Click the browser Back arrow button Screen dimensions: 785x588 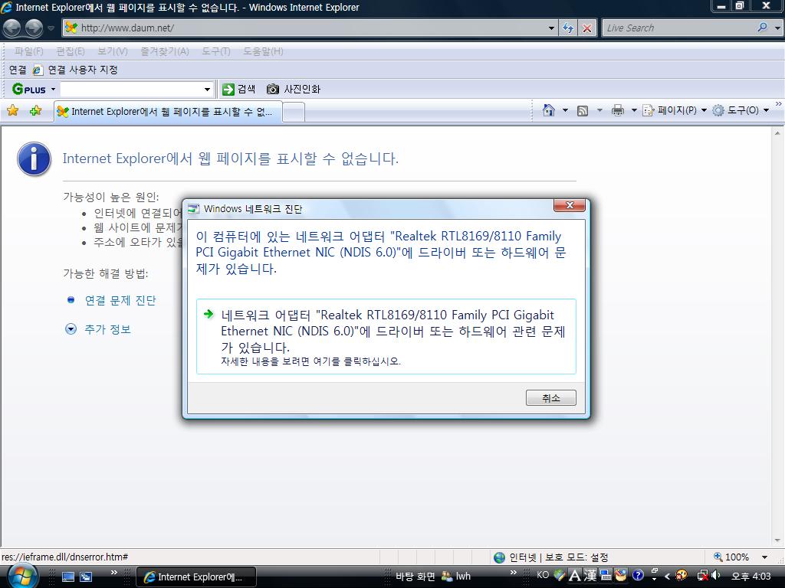pyautogui.click(x=12, y=28)
